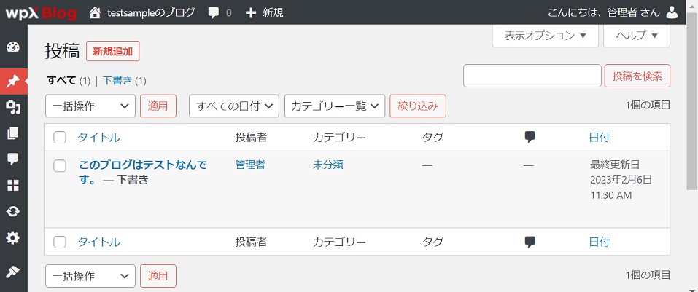Open the Media library sidebar icon
This screenshot has width=698, height=292.
coord(13,108)
